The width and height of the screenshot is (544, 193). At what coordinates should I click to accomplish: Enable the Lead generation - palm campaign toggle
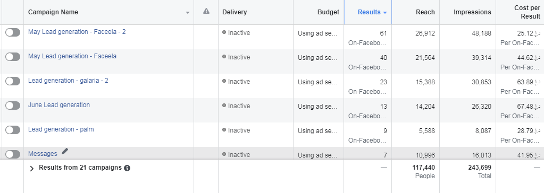tap(12, 130)
